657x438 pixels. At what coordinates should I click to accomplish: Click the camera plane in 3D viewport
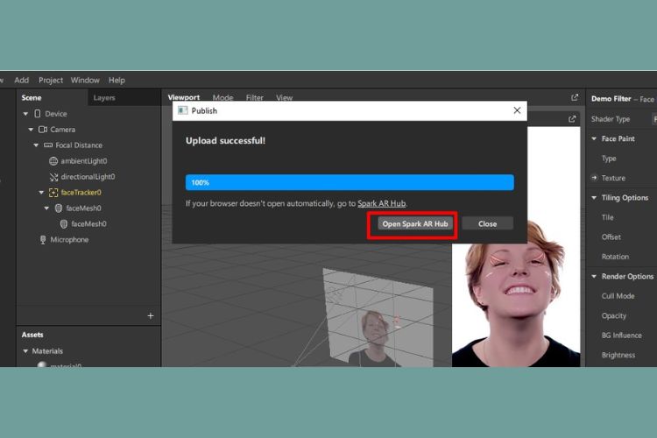coord(377,319)
